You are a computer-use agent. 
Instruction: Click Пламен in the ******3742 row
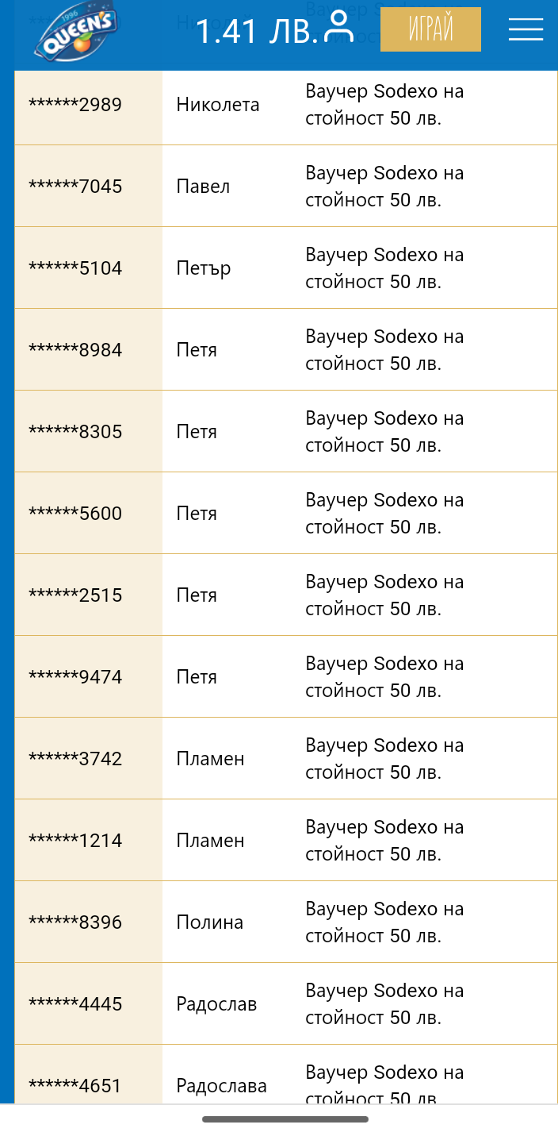coord(210,759)
